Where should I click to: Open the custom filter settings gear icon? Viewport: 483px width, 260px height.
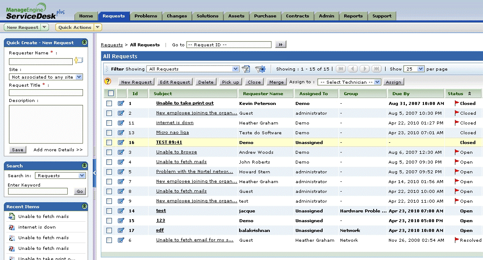[260, 69]
